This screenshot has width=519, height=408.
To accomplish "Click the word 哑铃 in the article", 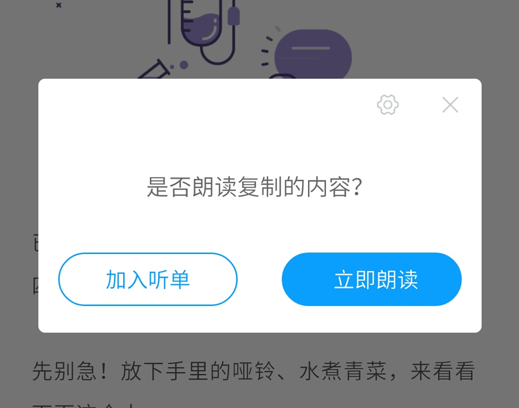I will coord(254,371).
